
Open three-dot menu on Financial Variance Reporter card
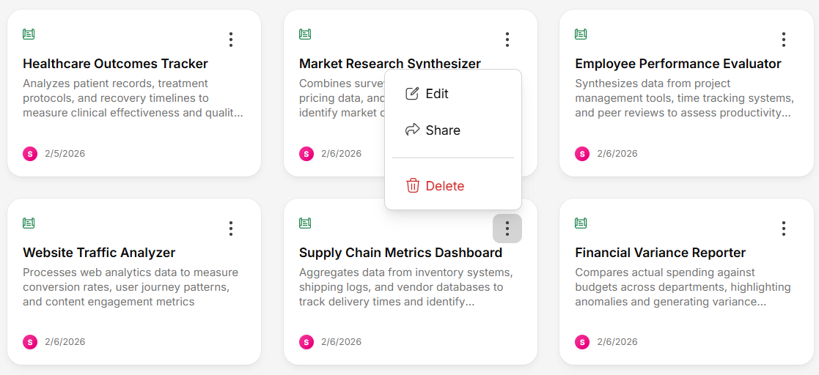[783, 229]
